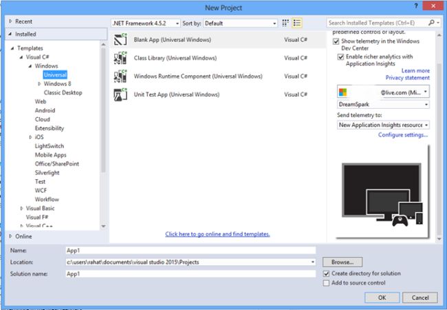Viewport: 447px width, 310px height.
Task: Click the Blank App template icon
Action: pyautogui.click(x=120, y=39)
